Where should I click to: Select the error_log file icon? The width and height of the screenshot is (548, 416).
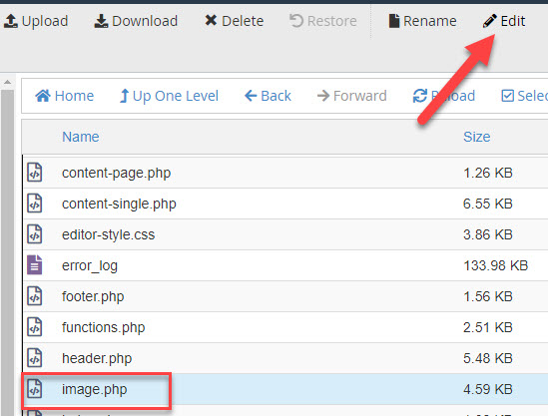tap(35, 265)
